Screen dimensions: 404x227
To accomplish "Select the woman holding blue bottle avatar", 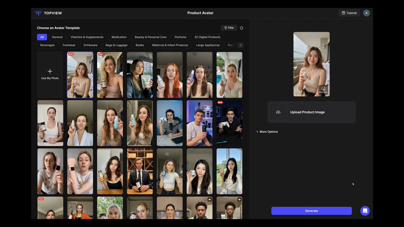I will tap(200, 75).
